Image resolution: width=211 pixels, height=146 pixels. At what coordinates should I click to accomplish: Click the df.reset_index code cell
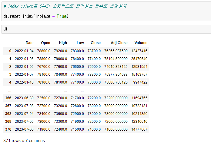tap(106, 11)
